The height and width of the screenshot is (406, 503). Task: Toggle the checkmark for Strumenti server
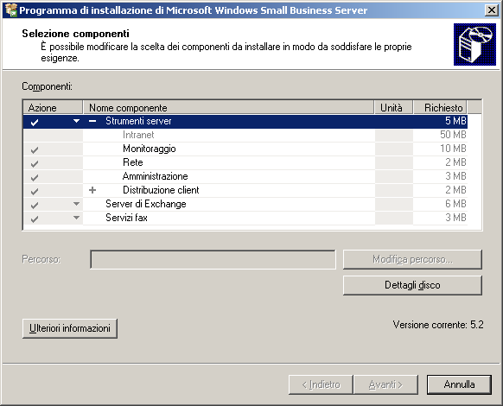35,122
